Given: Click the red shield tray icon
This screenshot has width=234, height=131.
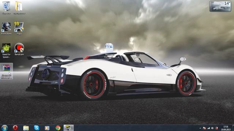Looking at the screenshot, I should 216,128.
